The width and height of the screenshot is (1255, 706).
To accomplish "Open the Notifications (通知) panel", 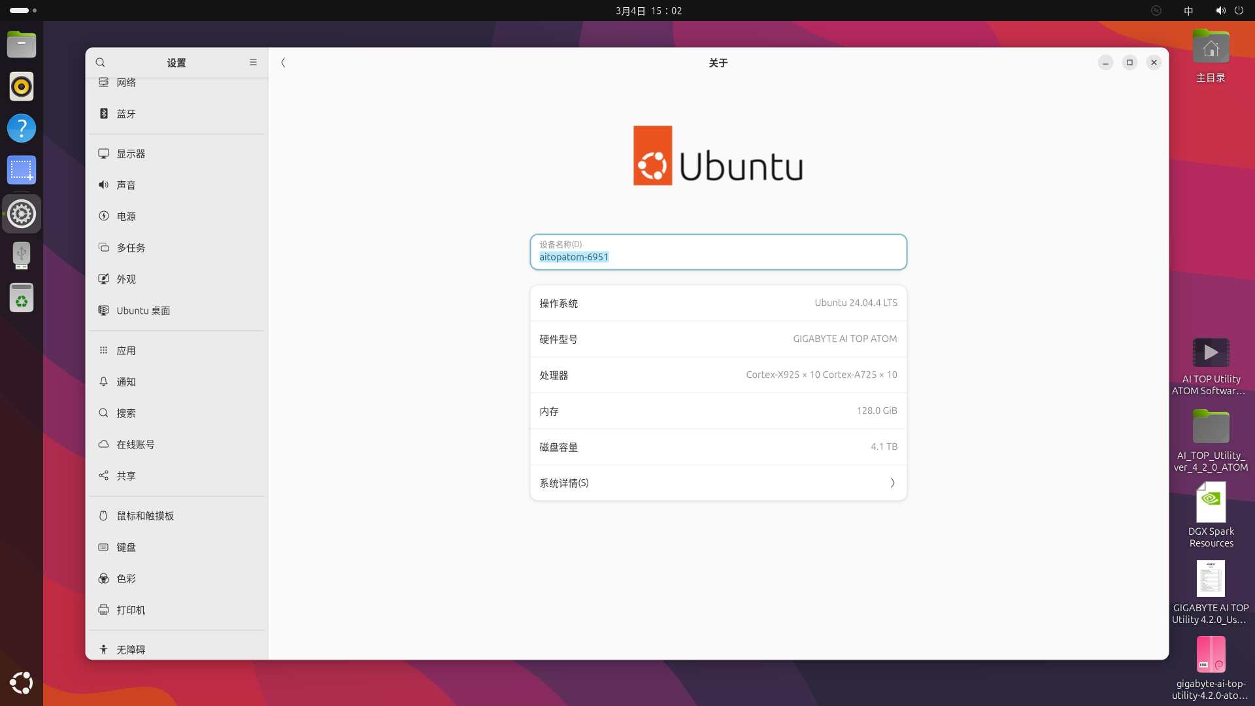I will click(126, 382).
